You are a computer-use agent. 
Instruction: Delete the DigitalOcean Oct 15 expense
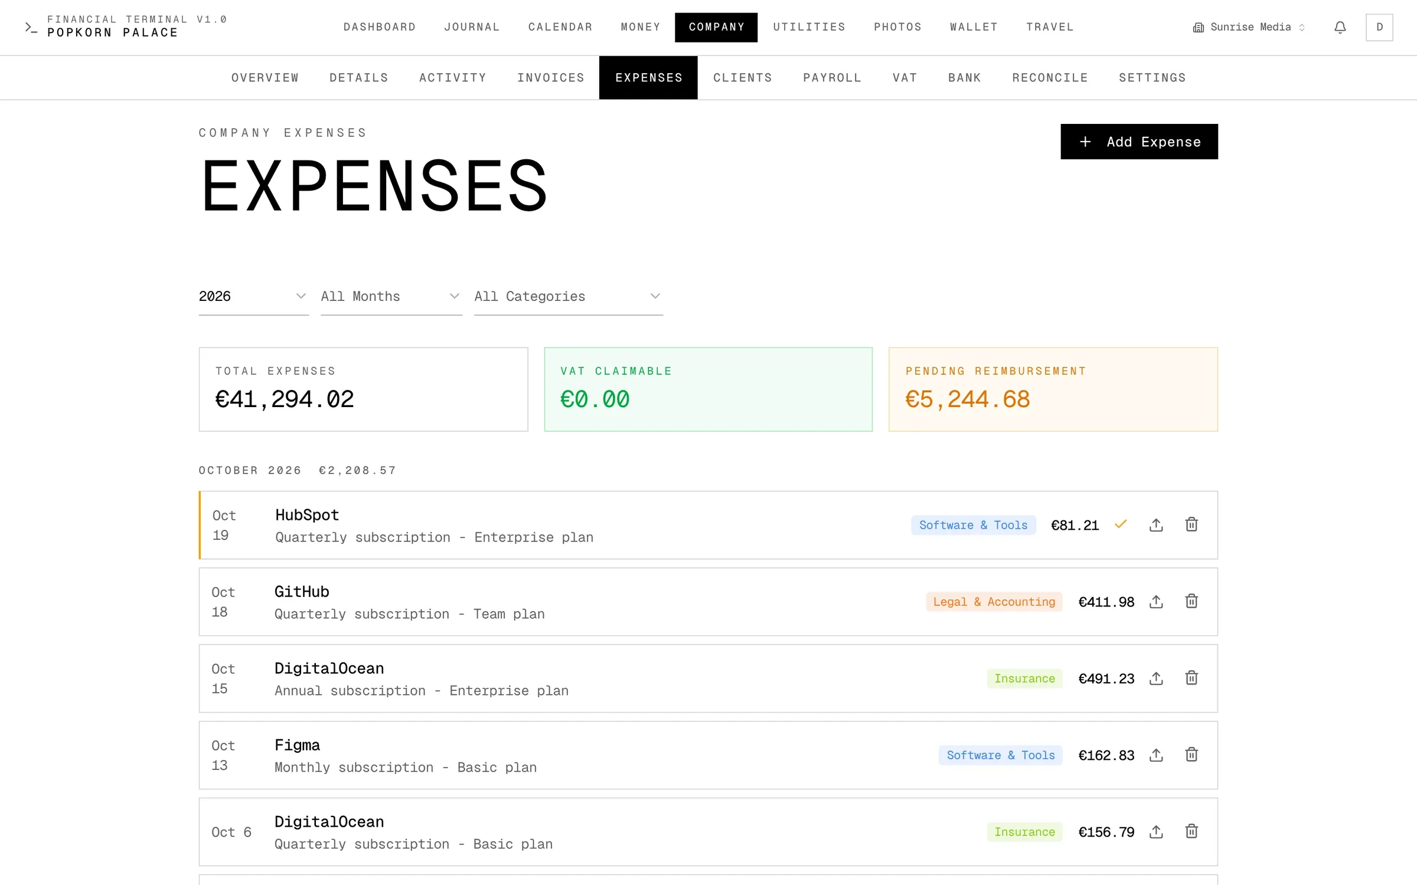[1191, 678]
